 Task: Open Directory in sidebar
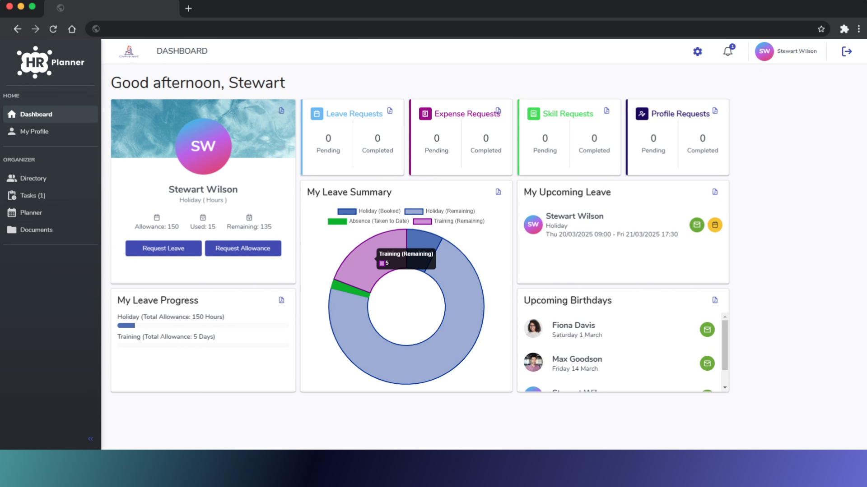pyautogui.click(x=51, y=179)
